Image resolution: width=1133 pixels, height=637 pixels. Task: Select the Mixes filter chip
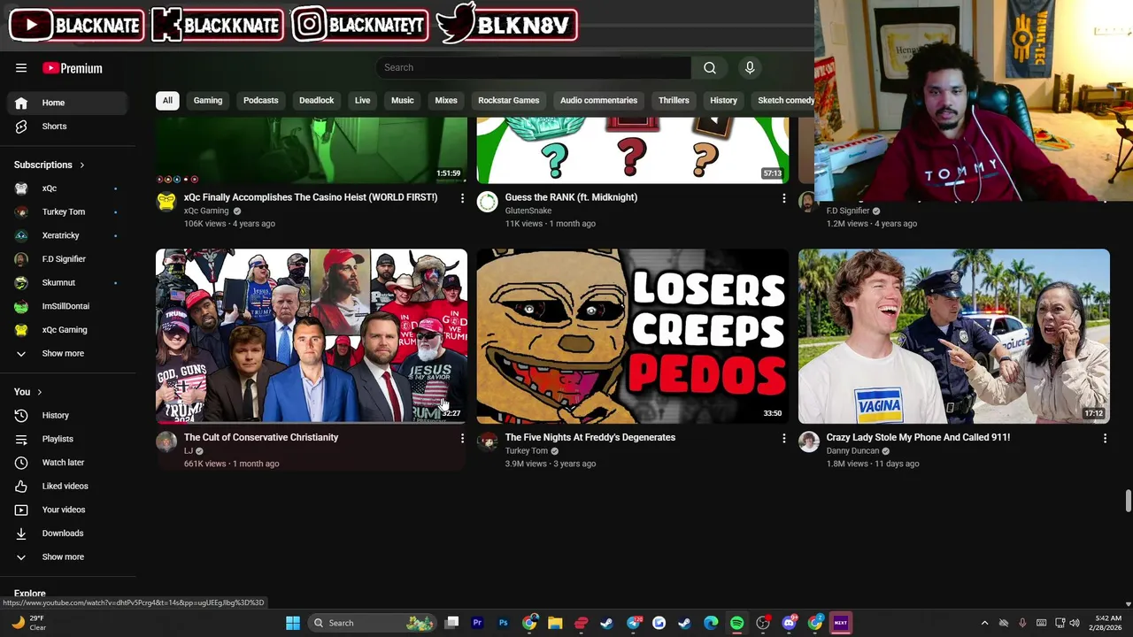(x=446, y=101)
